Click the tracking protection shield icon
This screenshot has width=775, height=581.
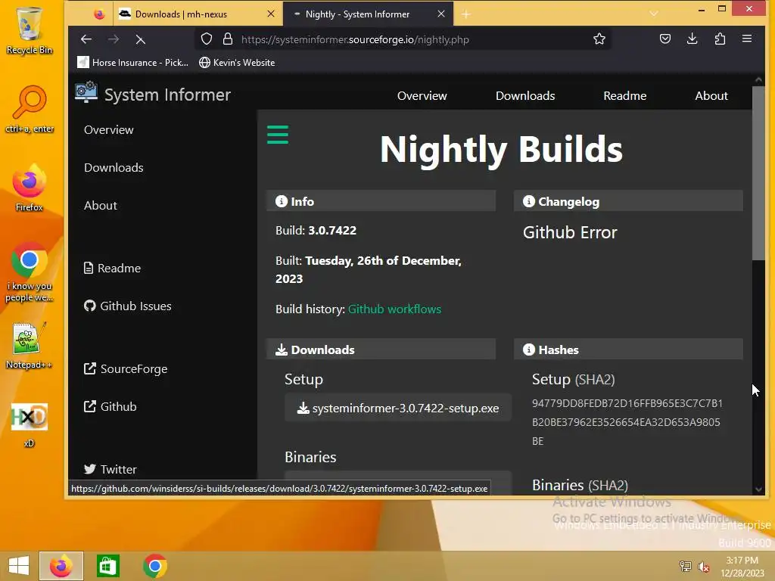pos(207,39)
